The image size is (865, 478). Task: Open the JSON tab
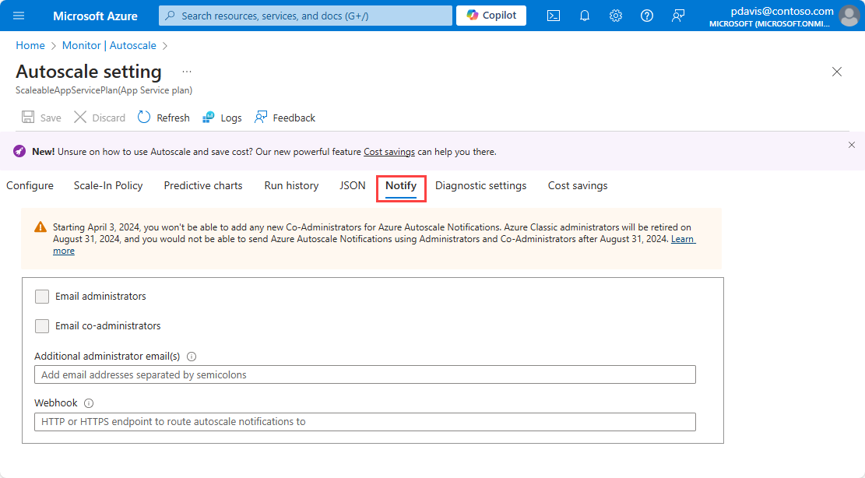(353, 186)
